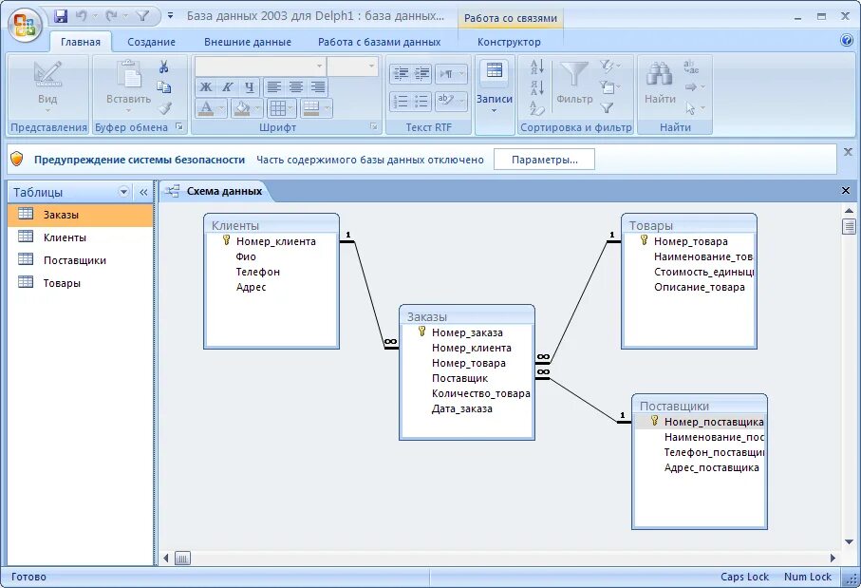Image resolution: width=861 pixels, height=588 pixels.
Task: Collapse the navigation pane with the chevrons
Action: pos(143,192)
